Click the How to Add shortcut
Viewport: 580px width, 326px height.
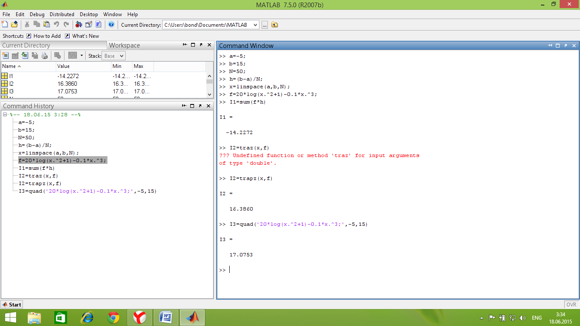pos(44,36)
